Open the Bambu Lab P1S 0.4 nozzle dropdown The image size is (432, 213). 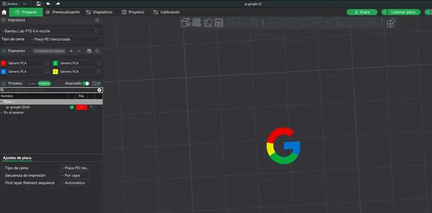tap(48, 31)
